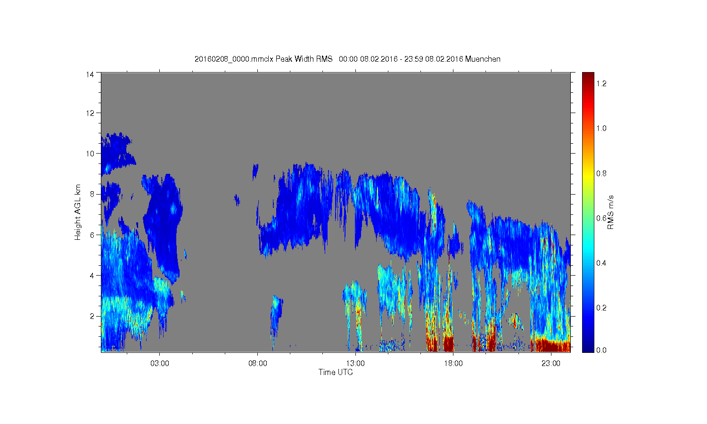
Task: Click the colorbar value label '0.8'
Action: point(601,173)
